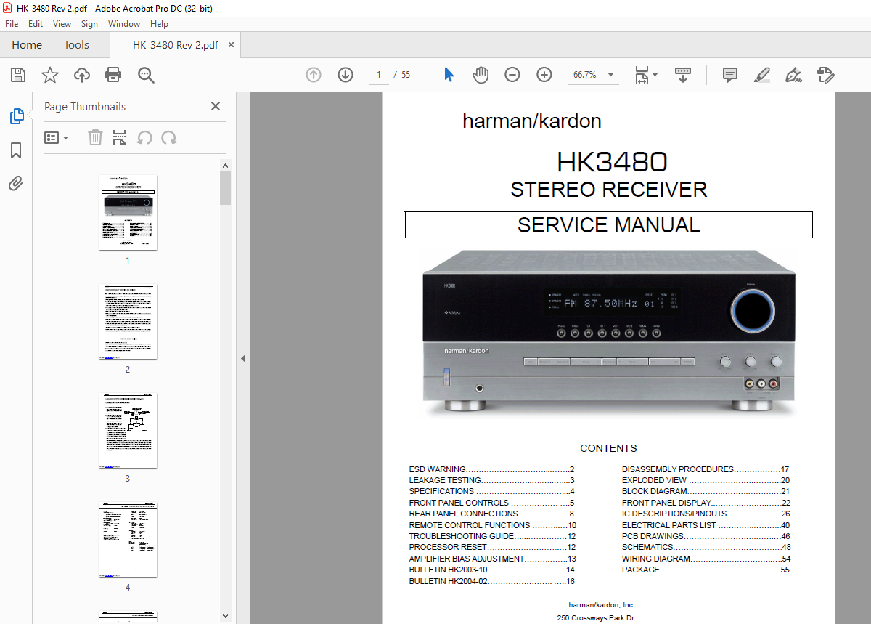Screen dimensions: 871x624
Task: Open the View menu
Action: 62,24
